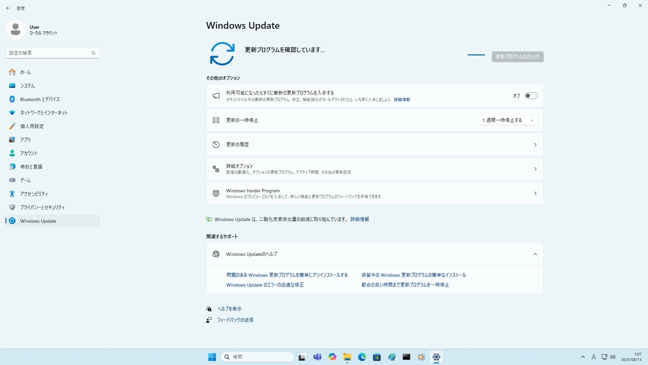Click 1 週間一時停止する button
This screenshot has height=365, width=648.
click(502, 120)
